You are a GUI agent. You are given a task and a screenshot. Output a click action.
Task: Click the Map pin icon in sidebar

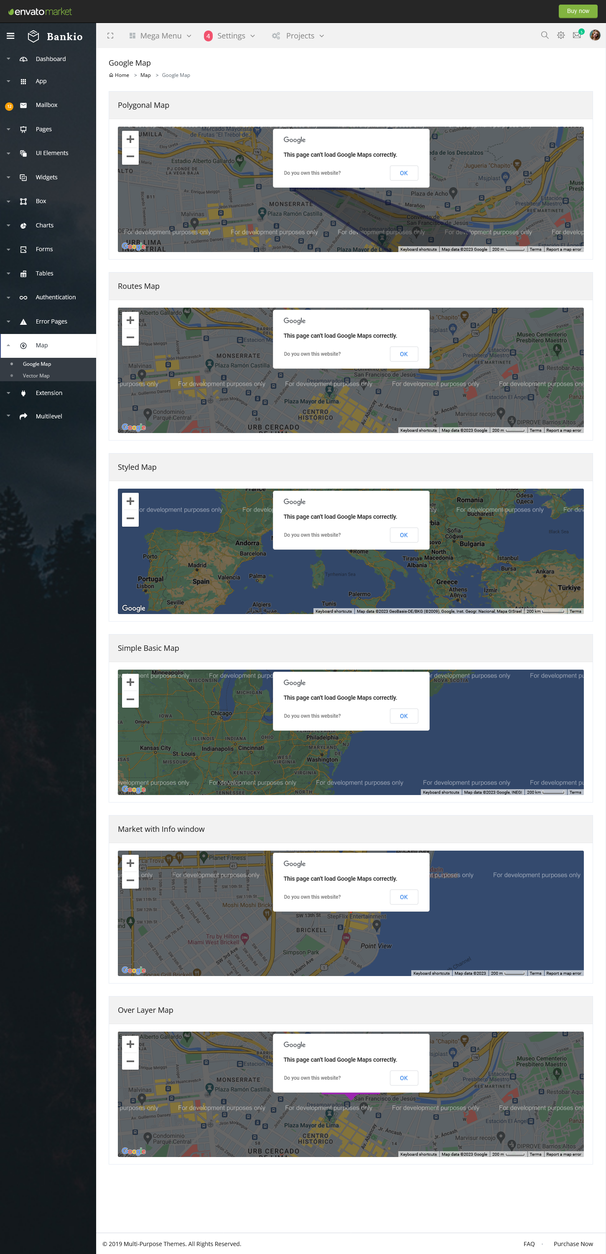click(23, 346)
